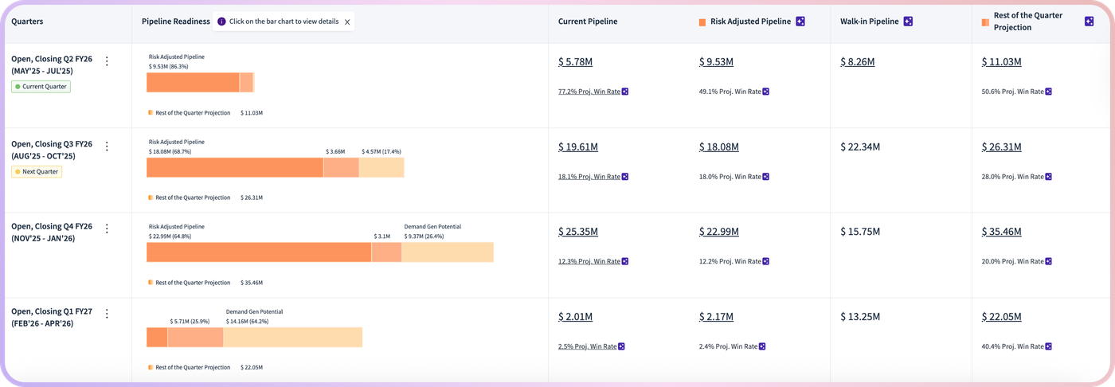Open the $ 25.35M Current Pipeline value

click(x=578, y=232)
